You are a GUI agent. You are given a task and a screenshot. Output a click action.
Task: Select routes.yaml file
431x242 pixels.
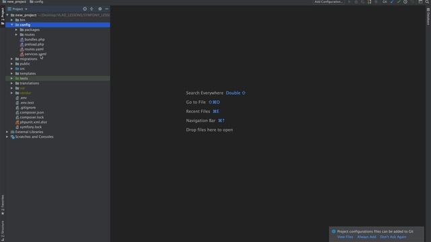pos(34,49)
